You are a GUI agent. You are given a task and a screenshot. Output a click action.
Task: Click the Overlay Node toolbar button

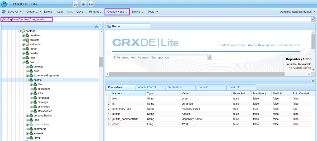tap(117, 12)
